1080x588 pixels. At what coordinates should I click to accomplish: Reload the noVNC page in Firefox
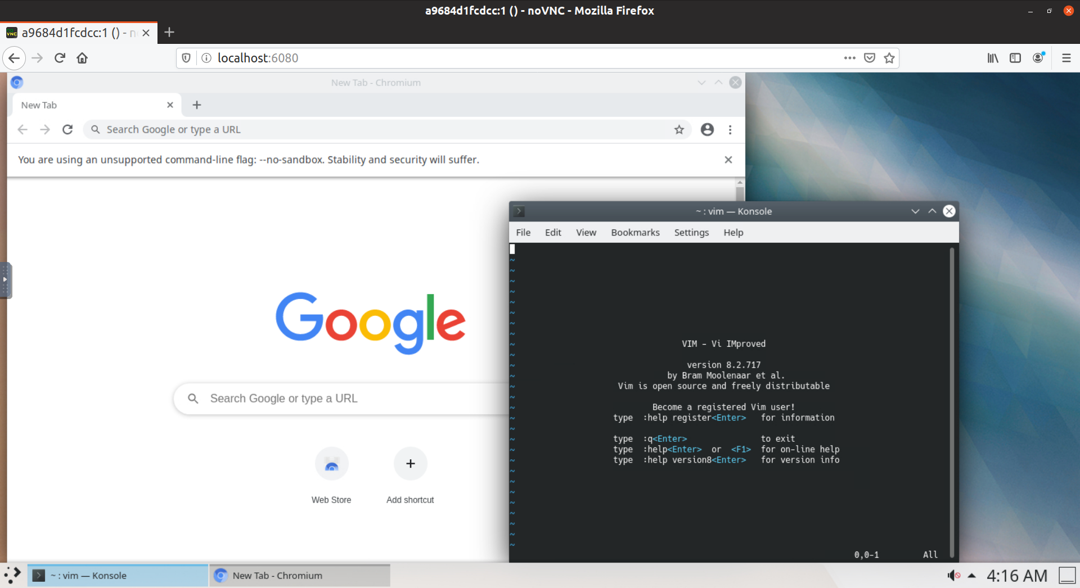[x=60, y=58]
